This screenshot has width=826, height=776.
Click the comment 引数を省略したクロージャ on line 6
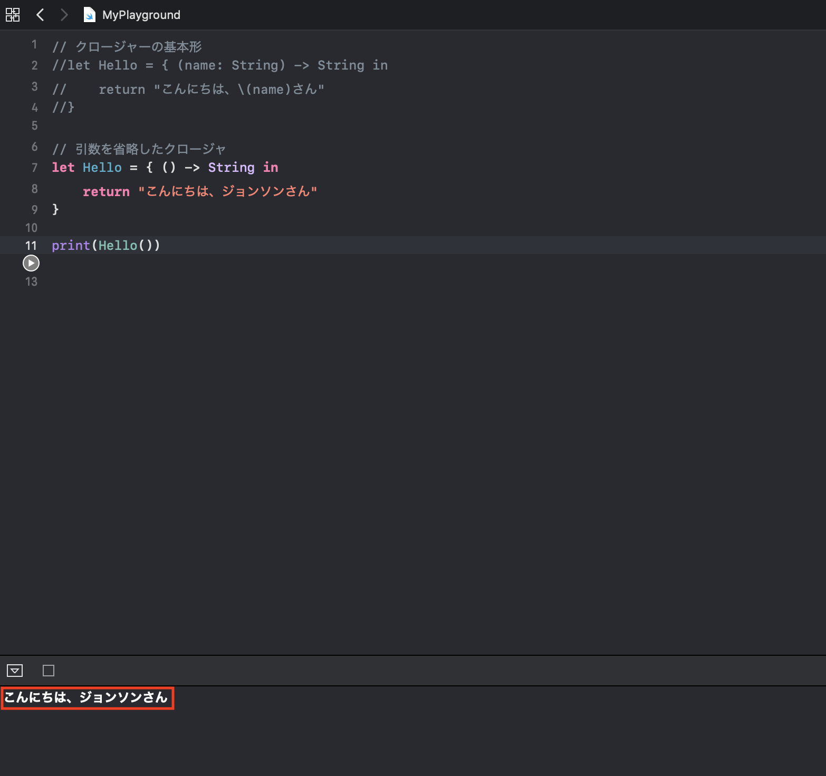pos(150,149)
